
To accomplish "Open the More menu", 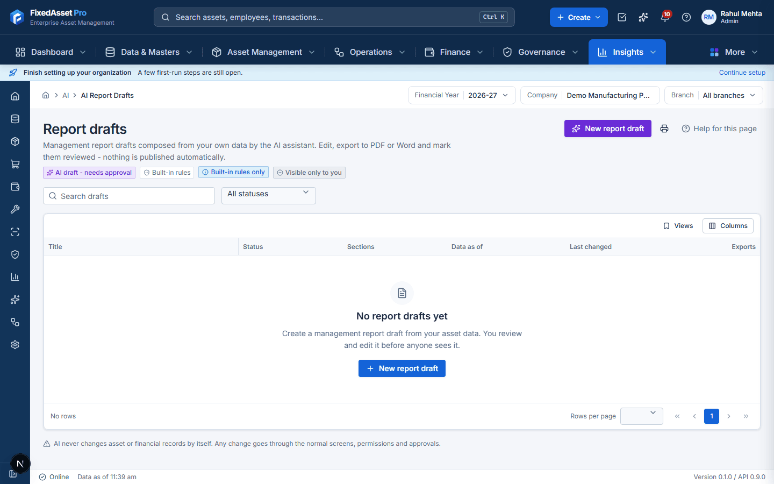I will coord(734,52).
